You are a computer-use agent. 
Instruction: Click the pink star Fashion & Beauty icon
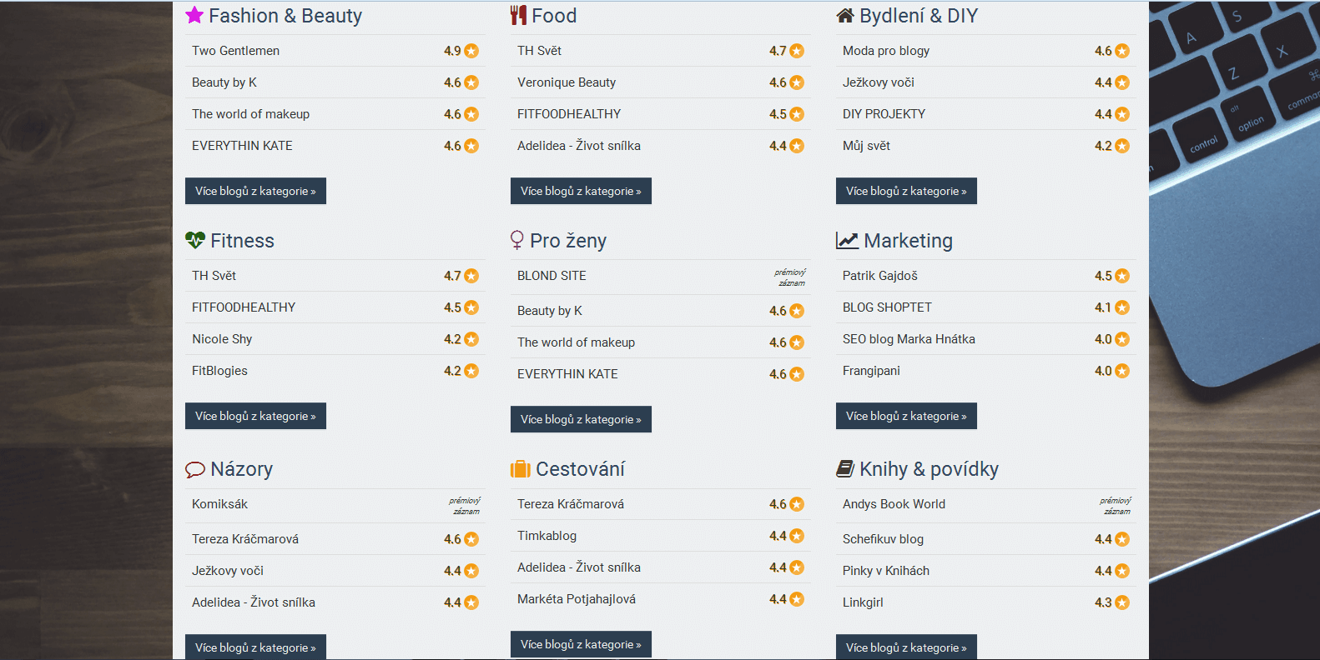pos(194,15)
